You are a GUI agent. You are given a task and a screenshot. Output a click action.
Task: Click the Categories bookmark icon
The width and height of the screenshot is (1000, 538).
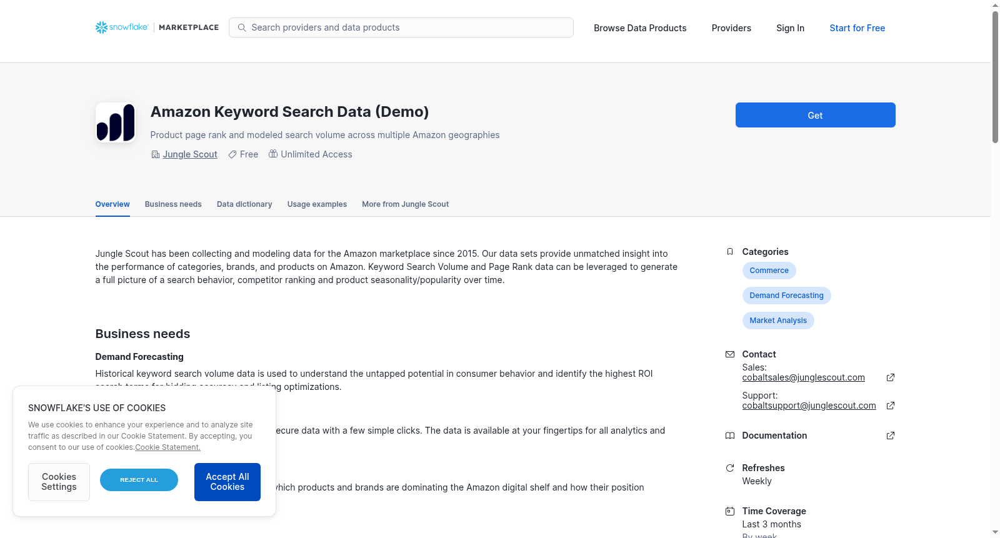[730, 252]
